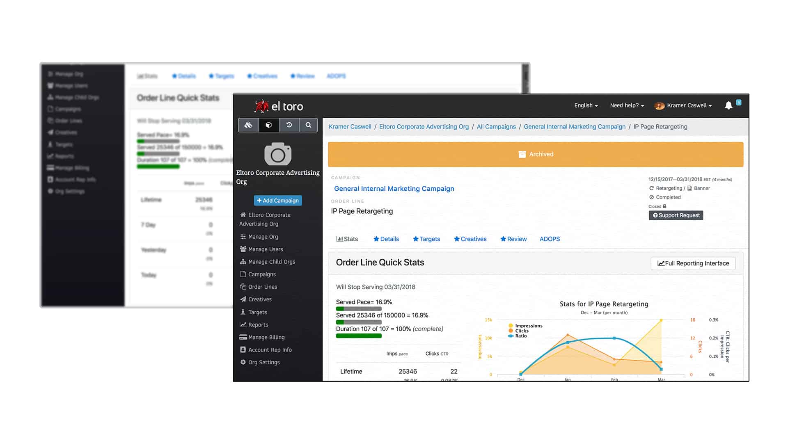Screen dimensions: 788x443
Task: Select the cube icon in sidebar toolbar
Action: pos(269,125)
